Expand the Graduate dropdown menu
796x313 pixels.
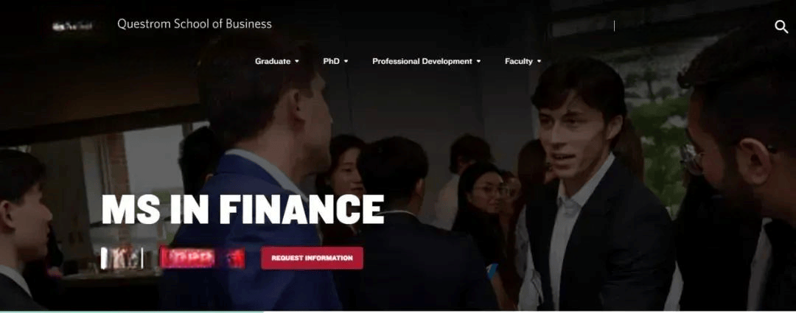pos(276,61)
